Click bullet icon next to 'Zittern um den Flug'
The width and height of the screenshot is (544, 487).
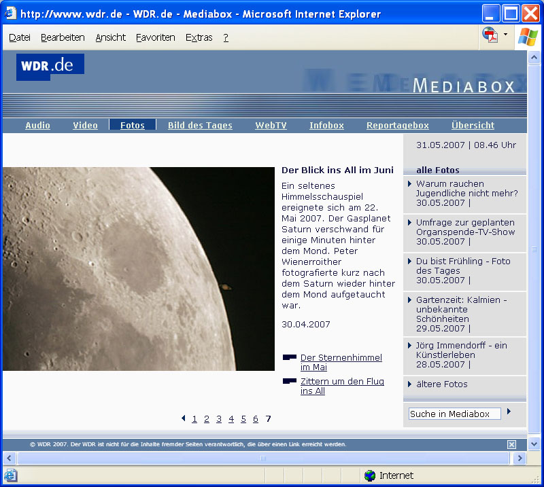tap(290, 381)
